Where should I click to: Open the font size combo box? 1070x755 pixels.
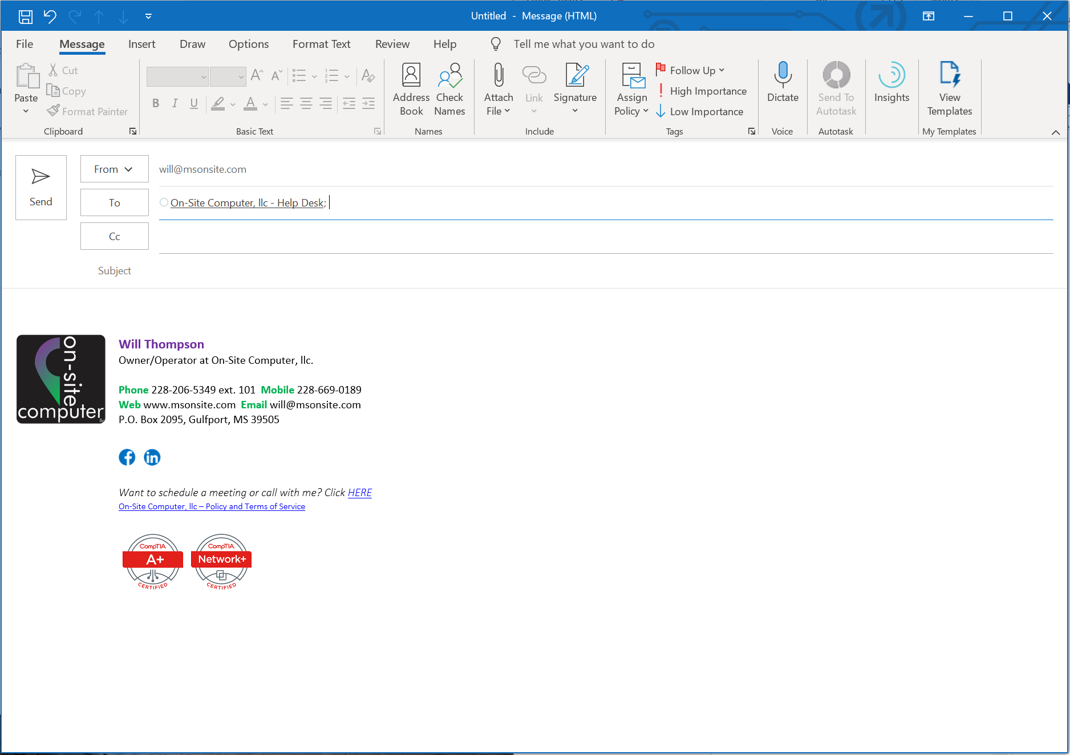(228, 76)
